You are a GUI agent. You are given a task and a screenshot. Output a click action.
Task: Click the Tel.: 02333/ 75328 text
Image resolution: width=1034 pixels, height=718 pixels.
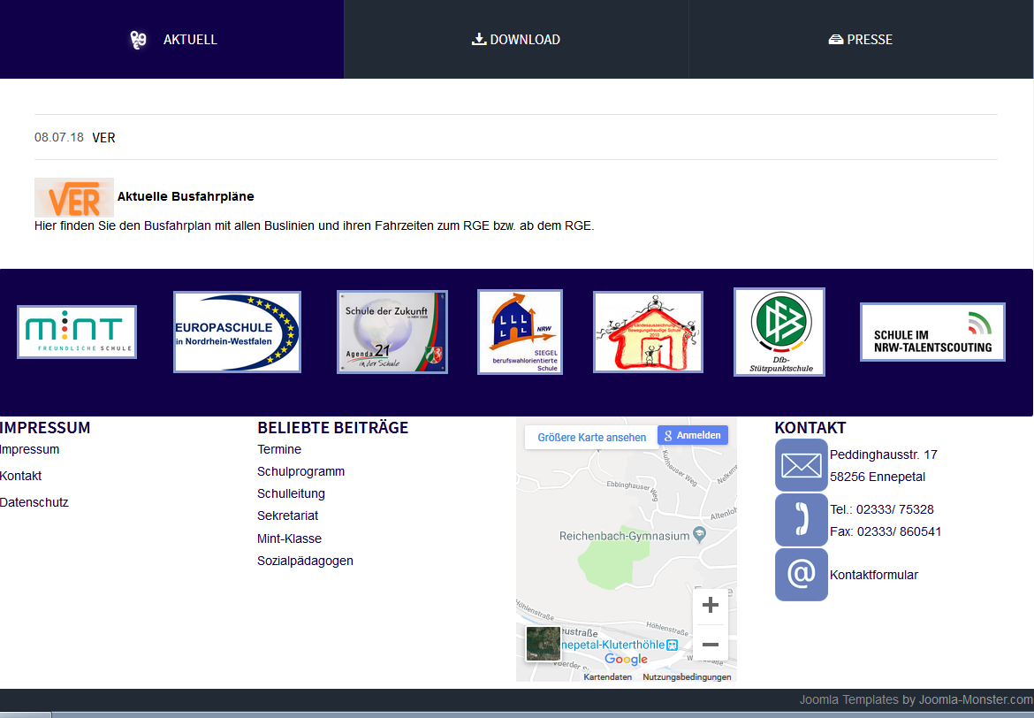[882, 509]
